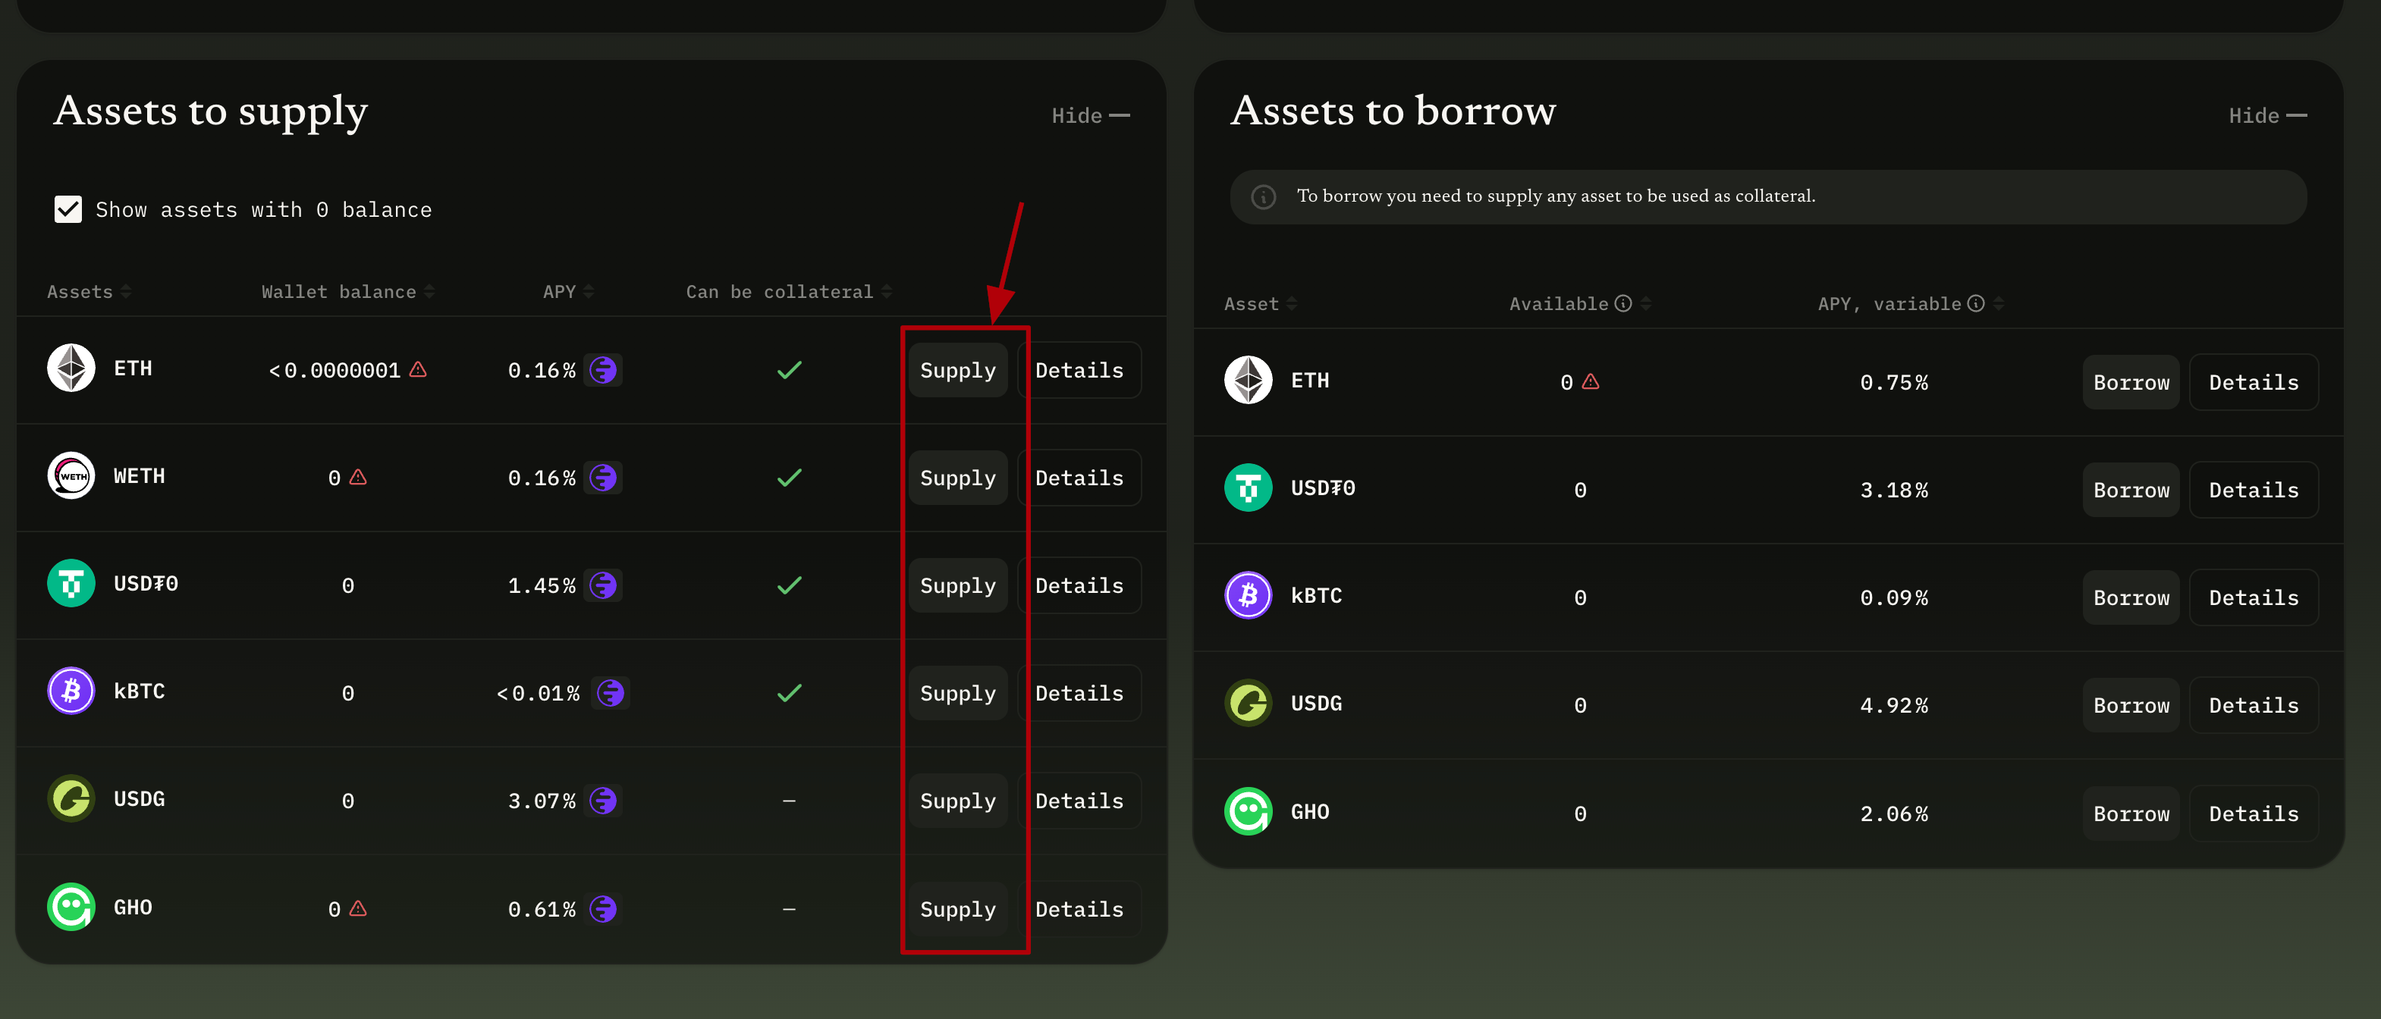2381x1019 pixels.
Task: Click the info icon next to Available
Action: (1623, 303)
